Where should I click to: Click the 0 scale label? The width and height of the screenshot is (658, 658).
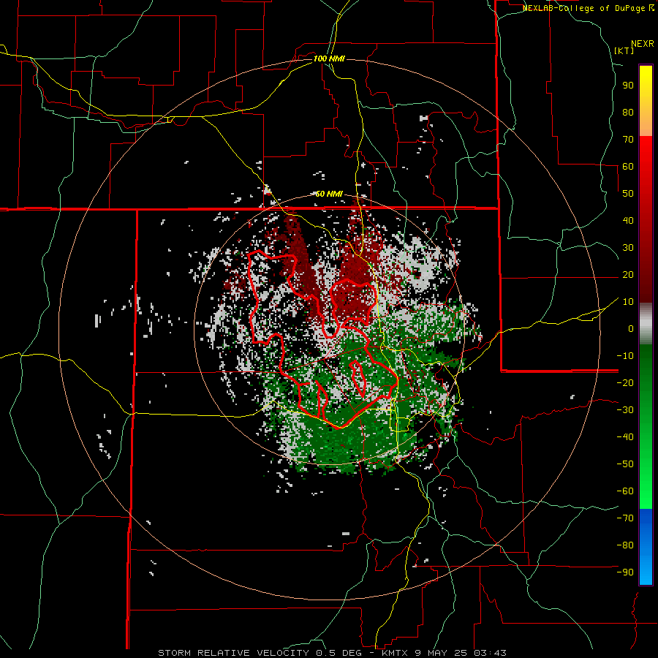click(631, 328)
